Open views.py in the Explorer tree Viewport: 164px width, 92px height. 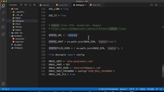click(x=18, y=27)
